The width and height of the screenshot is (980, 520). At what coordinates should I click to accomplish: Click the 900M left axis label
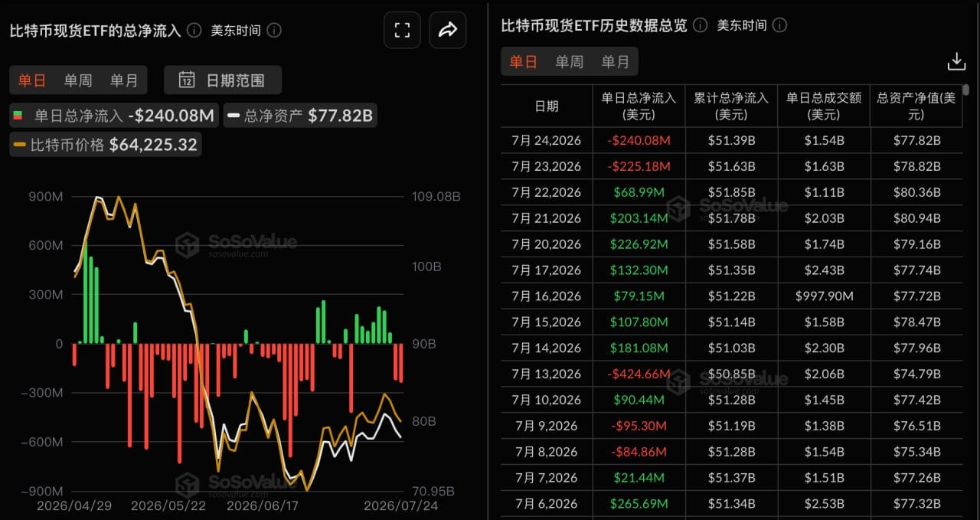(x=47, y=197)
